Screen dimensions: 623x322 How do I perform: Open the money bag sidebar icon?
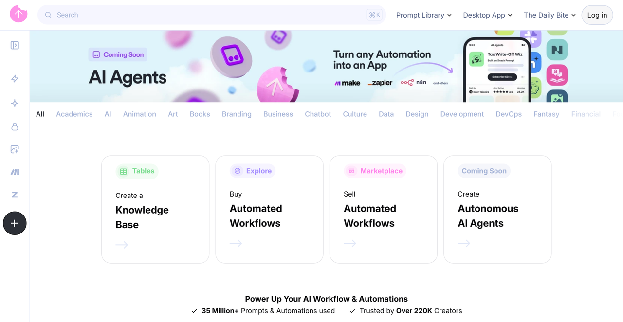click(15, 126)
